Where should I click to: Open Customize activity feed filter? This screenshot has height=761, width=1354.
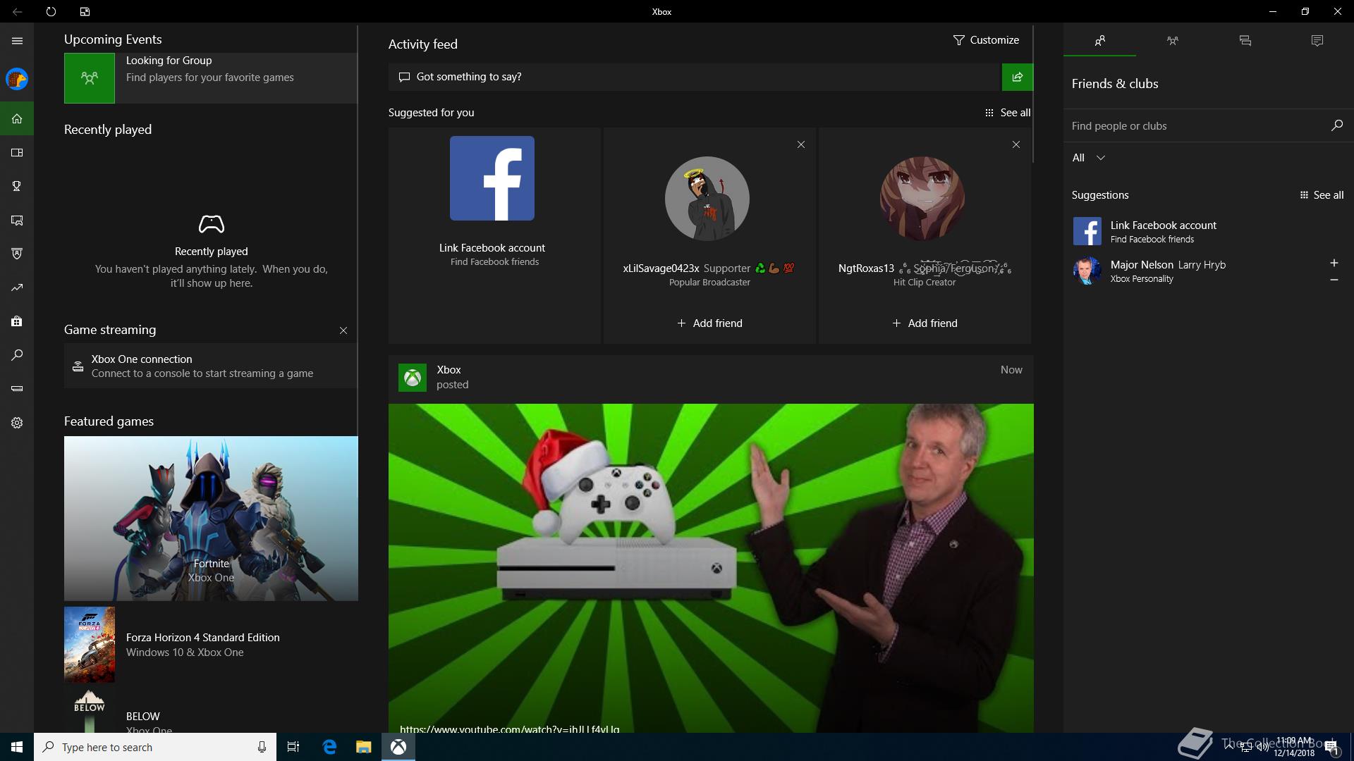(x=986, y=40)
